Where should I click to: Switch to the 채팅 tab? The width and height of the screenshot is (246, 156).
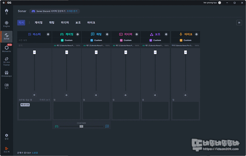pyautogui.click(x=52, y=23)
